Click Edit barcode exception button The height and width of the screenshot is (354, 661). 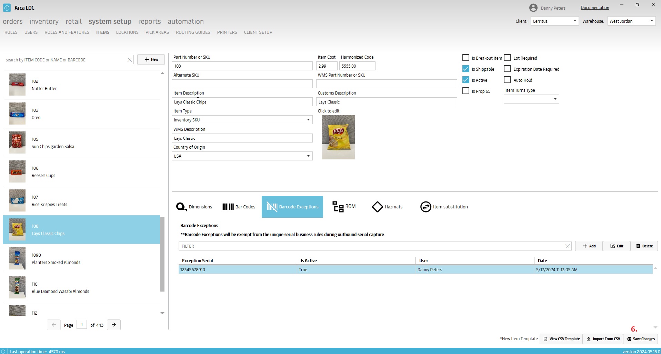(x=617, y=246)
